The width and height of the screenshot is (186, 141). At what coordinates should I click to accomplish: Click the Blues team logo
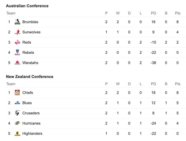pyautogui.click(x=17, y=103)
